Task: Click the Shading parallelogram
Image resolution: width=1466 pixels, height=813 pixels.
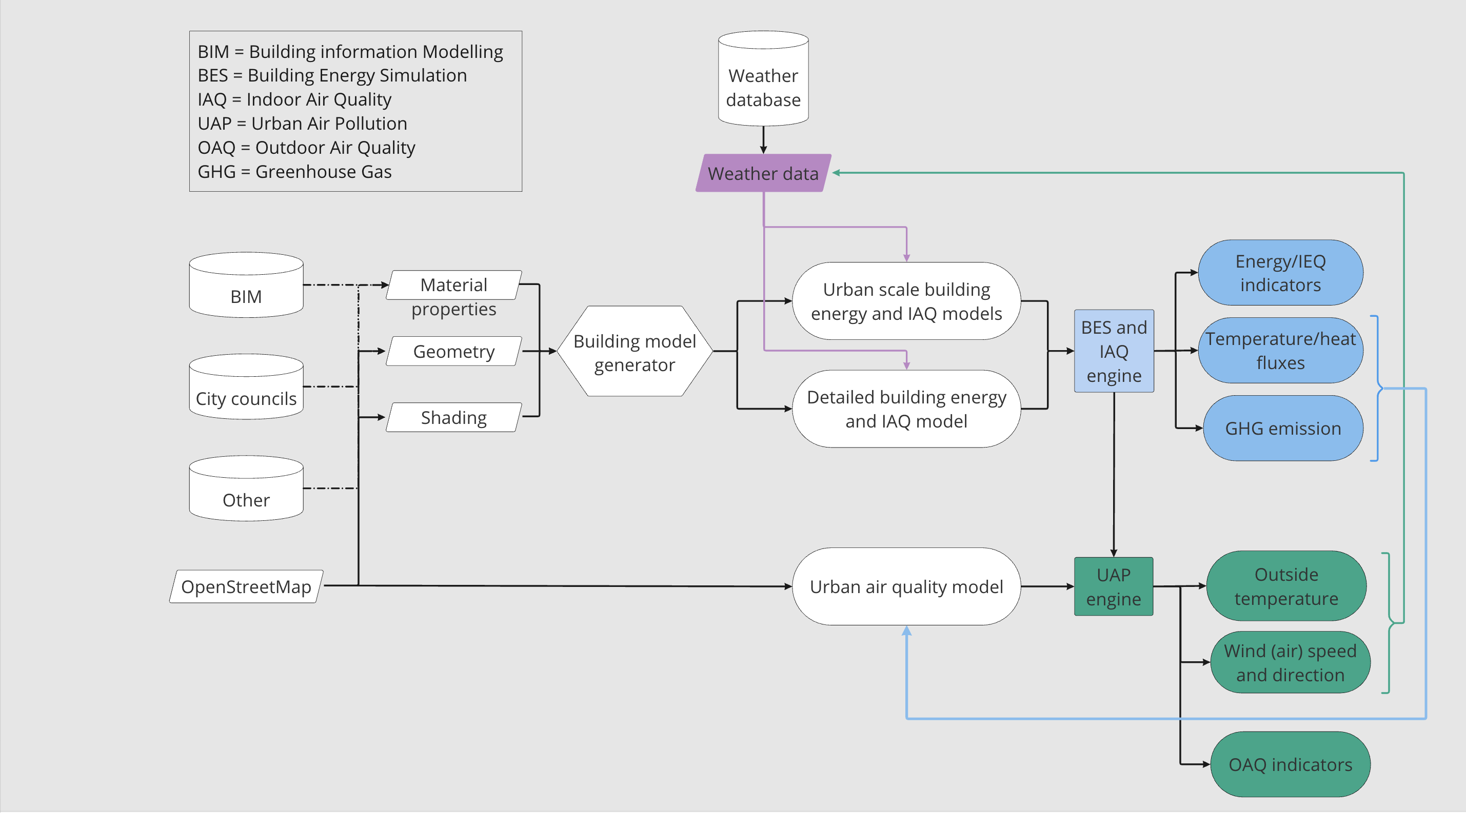Action: (x=453, y=418)
